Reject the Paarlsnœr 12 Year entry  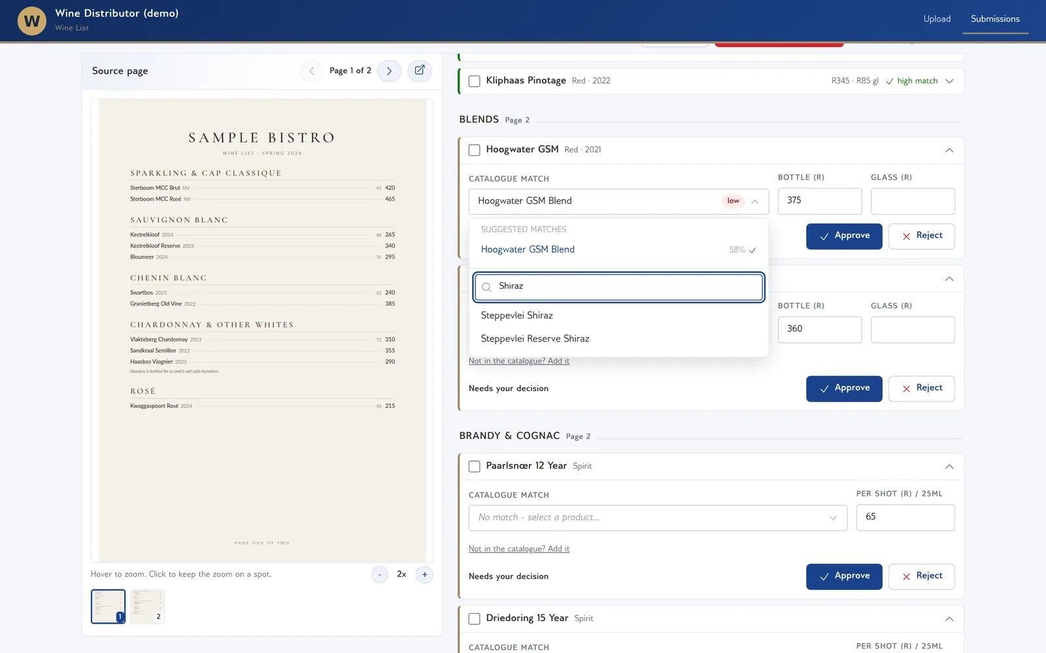coord(921,577)
